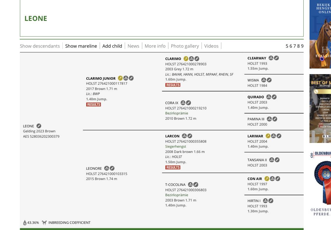Click the RESULTS button under LARCON
The width and height of the screenshot is (331, 230).
[x=173, y=167]
